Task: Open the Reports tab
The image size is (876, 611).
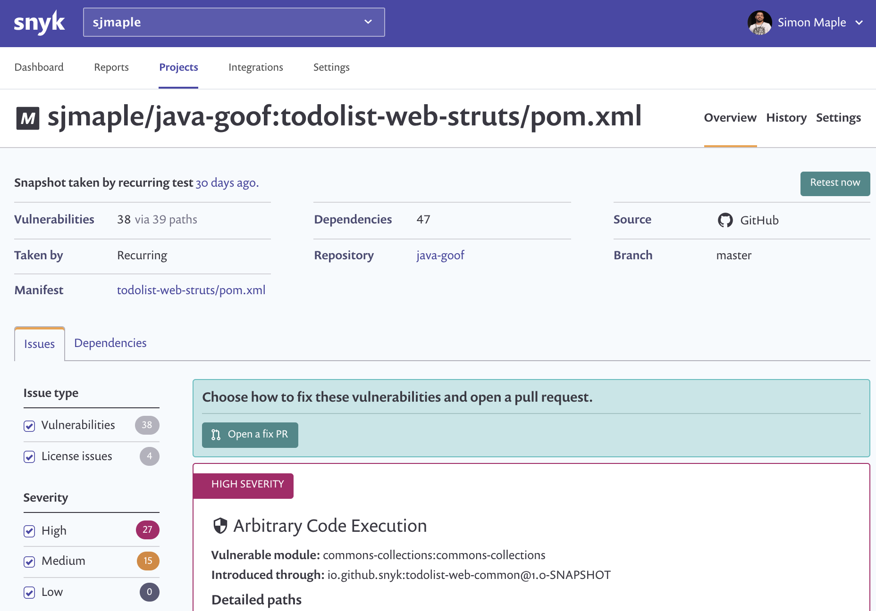Action: [111, 67]
